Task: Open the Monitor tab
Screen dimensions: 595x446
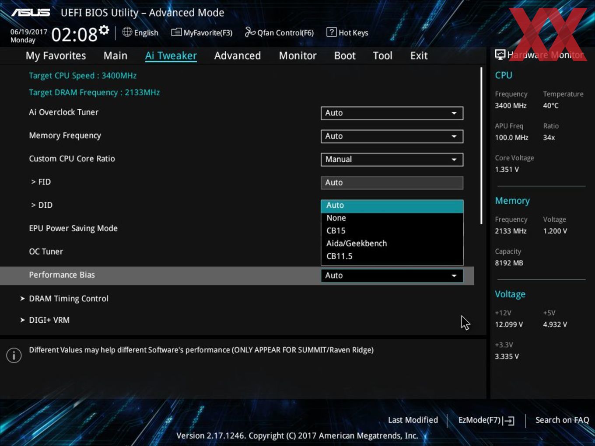Action: point(297,56)
